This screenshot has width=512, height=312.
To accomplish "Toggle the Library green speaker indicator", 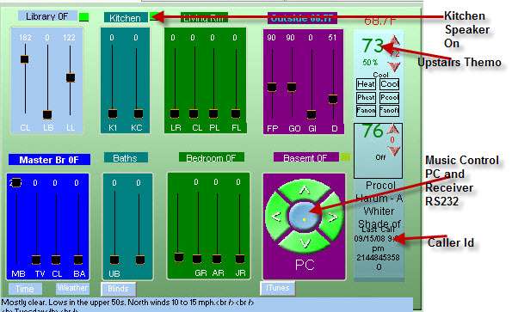I will coord(84,17).
